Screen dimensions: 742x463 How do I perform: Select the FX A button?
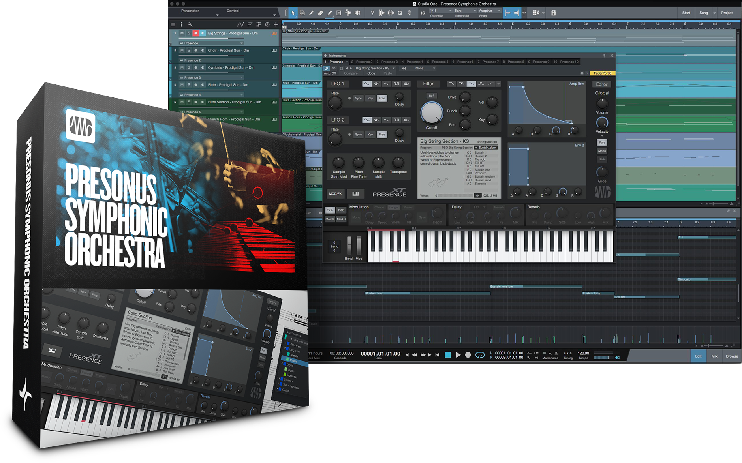330,210
